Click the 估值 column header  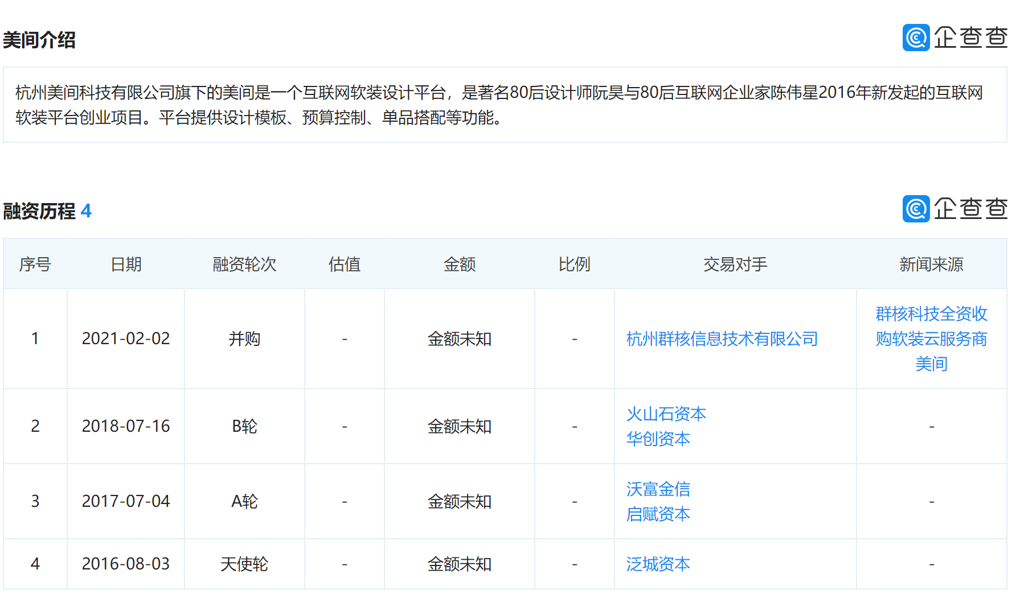[x=345, y=265]
